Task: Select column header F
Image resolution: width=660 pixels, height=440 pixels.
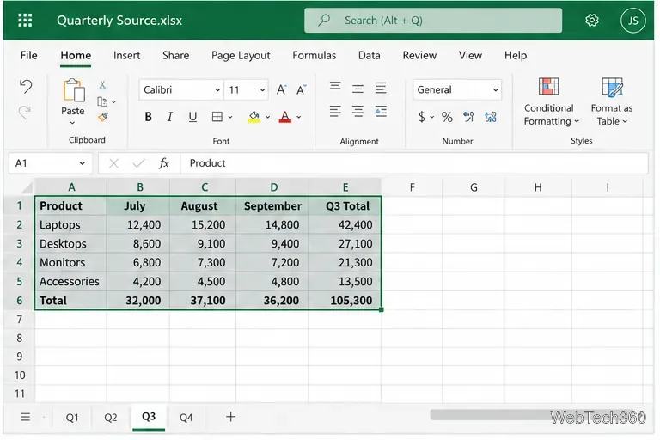Action: click(x=412, y=187)
